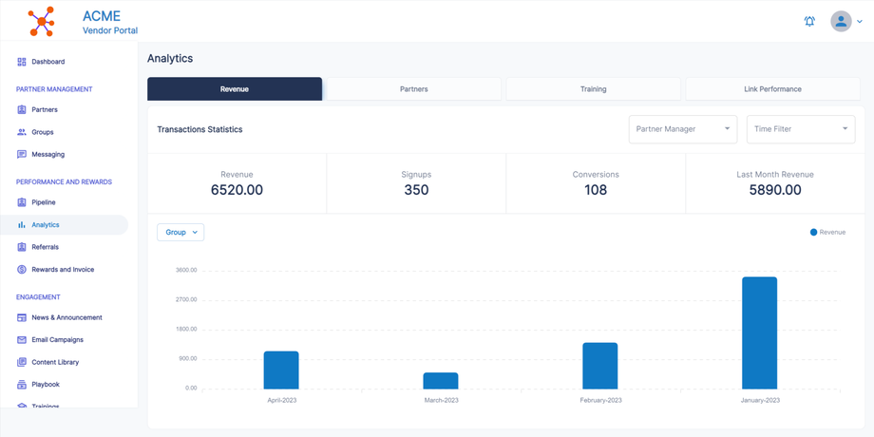
Task: Click the Messaging chat icon
Action: click(x=22, y=155)
